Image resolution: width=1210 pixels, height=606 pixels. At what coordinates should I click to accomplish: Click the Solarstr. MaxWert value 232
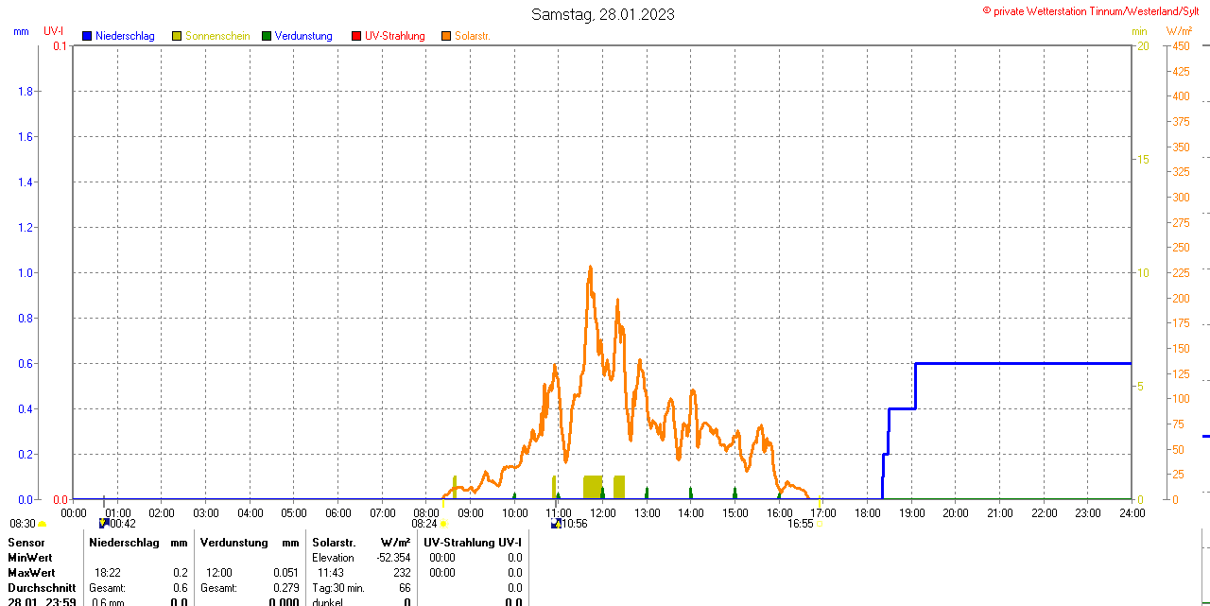tap(402, 573)
